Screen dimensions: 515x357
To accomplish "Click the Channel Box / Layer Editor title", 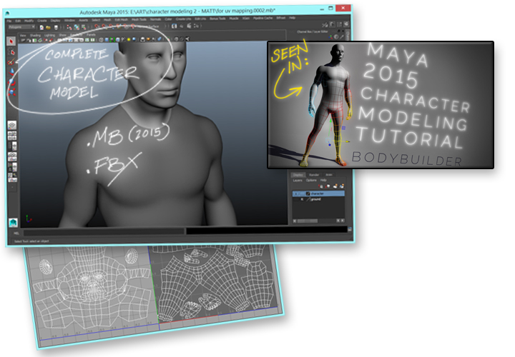I will 312,32.
